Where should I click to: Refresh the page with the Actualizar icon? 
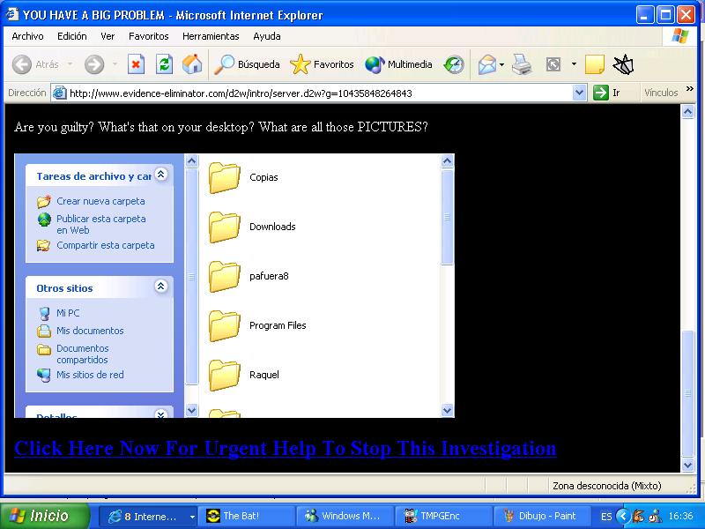(x=164, y=64)
